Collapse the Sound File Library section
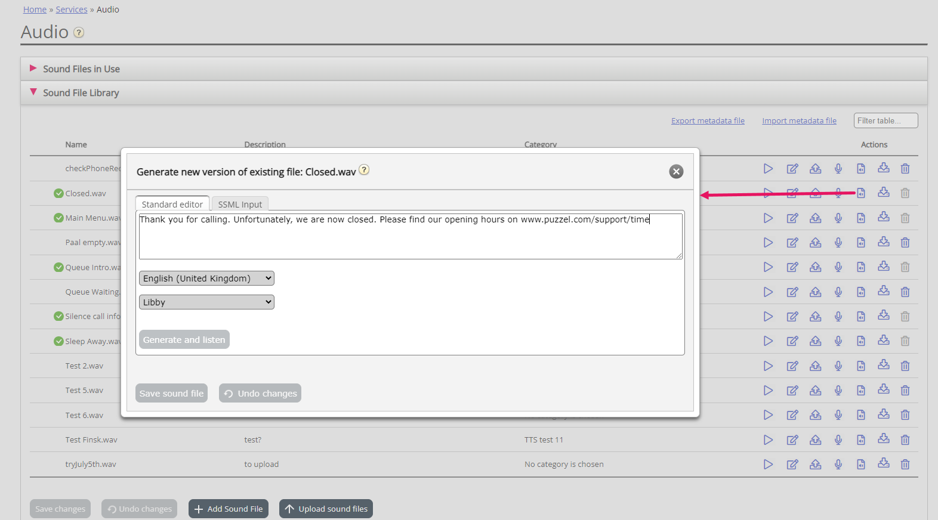This screenshot has height=520, width=938. tap(81, 93)
